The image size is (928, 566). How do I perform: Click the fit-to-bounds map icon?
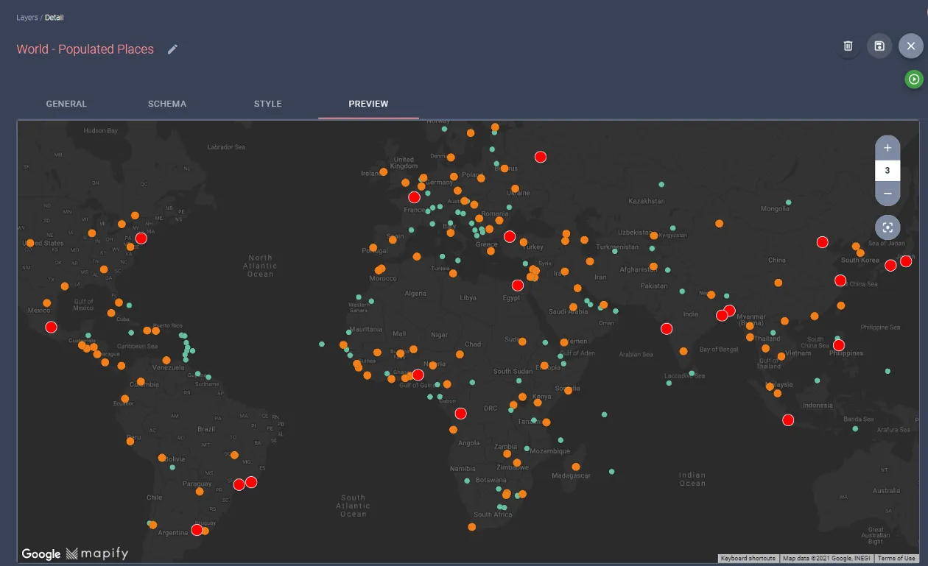click(887, 227)
